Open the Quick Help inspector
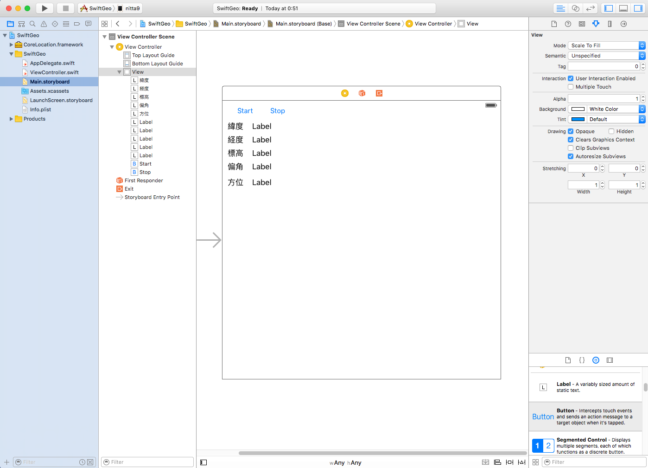This screenshot has width=648, height=468. click(x=568, y=24)
